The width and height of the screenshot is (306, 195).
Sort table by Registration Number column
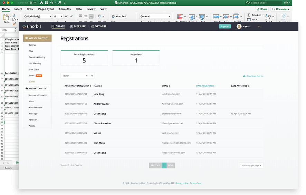pos(78,86)
